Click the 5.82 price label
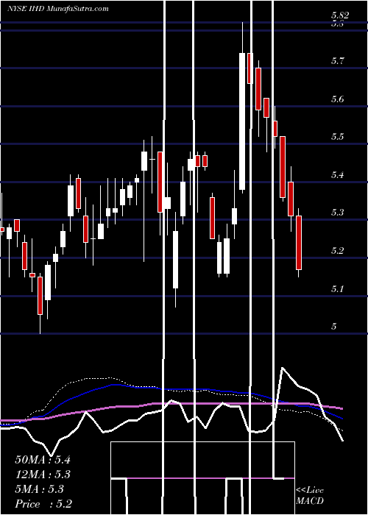Viewport: 368px width, 515px height. click(340, 15)
